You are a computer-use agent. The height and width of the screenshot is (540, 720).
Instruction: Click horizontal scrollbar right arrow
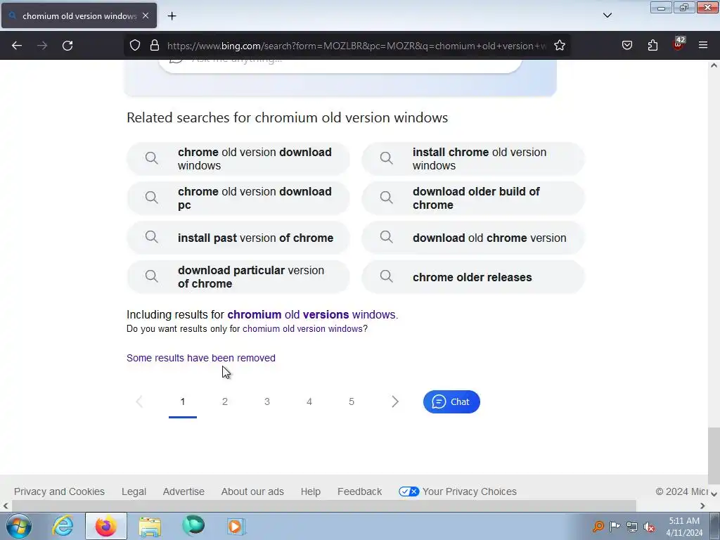(x=702, y=506)
